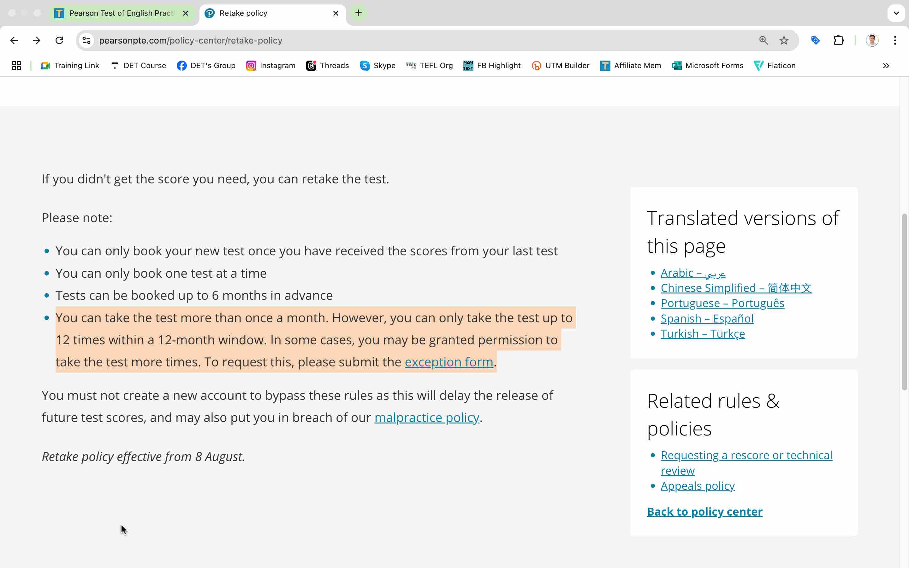Click the Appeals policy related link

pyautogui.click(x=698, y=485)
